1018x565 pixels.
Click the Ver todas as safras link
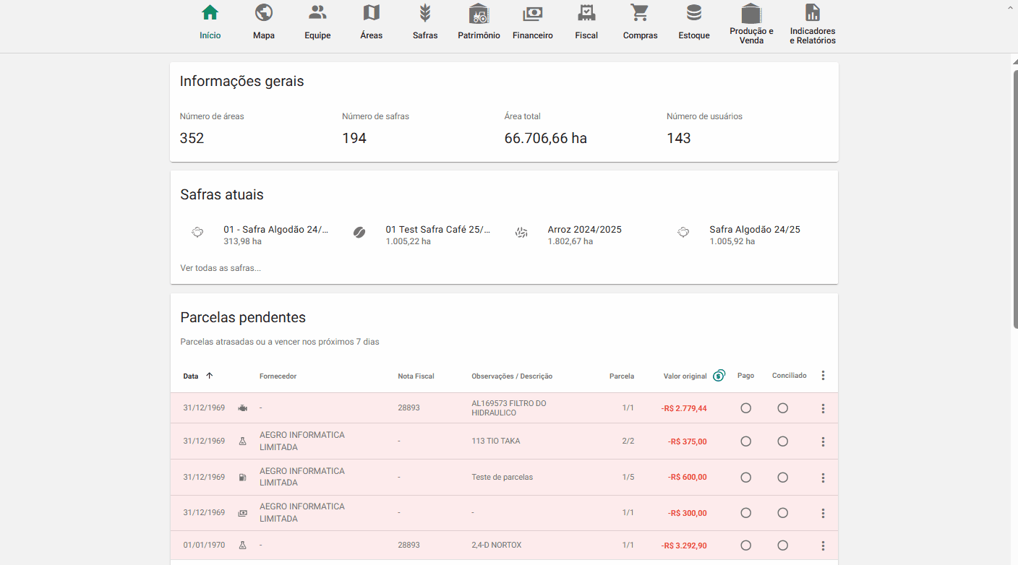pos(221,268)
